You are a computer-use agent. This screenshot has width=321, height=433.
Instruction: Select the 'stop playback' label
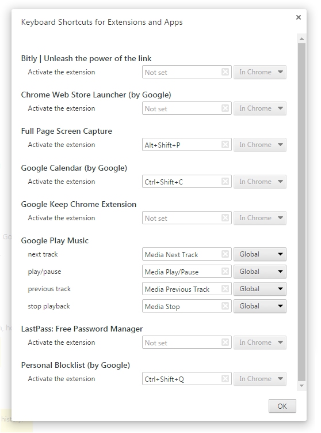[x=49, y=306]
